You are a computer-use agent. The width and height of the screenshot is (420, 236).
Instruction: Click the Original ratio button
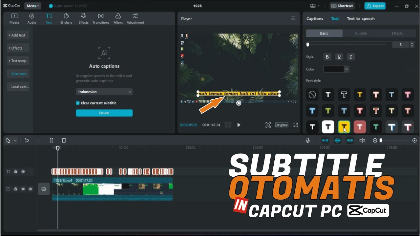[x=282, y=125]
